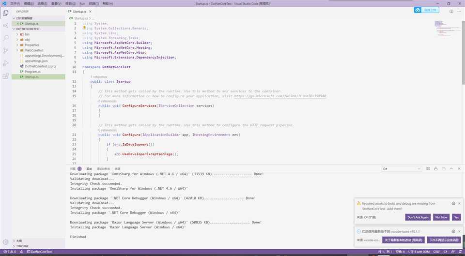This screenshot has height=256, width=465.
Task: Click the DotNetCoreTest project in status bar
Action: coord(39,252)
